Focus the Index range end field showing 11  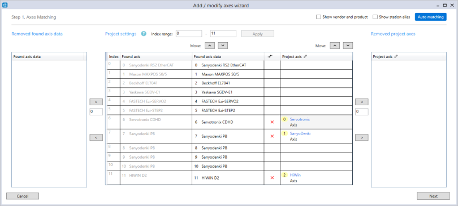coord(223,34)
